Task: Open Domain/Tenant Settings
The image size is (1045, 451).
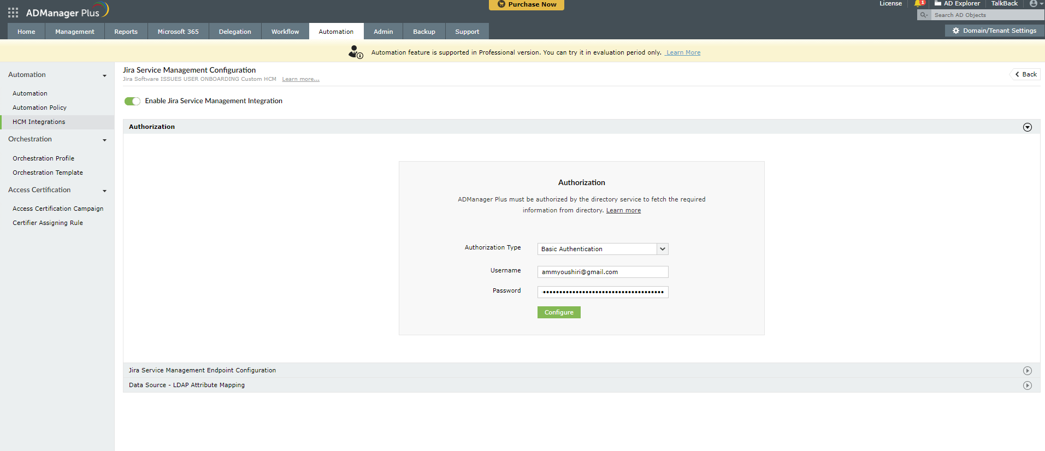Action: 995,31
